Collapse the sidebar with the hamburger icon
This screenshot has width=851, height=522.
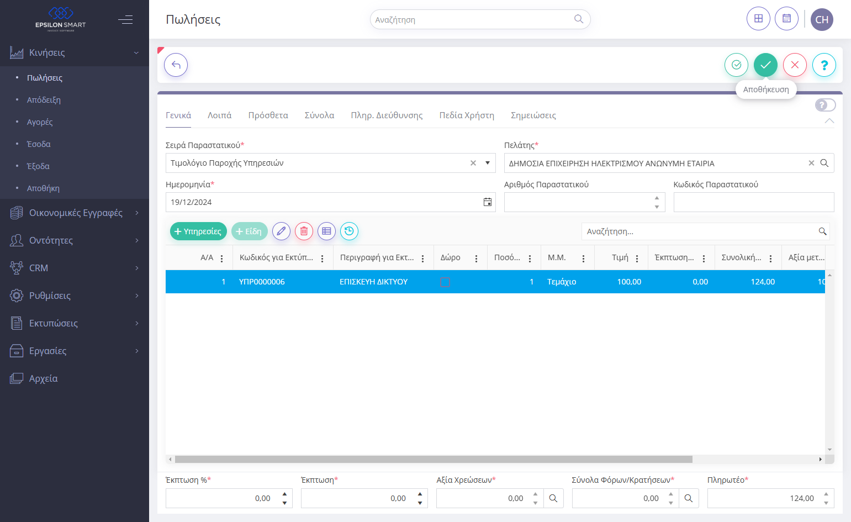[x=125, y=20]
